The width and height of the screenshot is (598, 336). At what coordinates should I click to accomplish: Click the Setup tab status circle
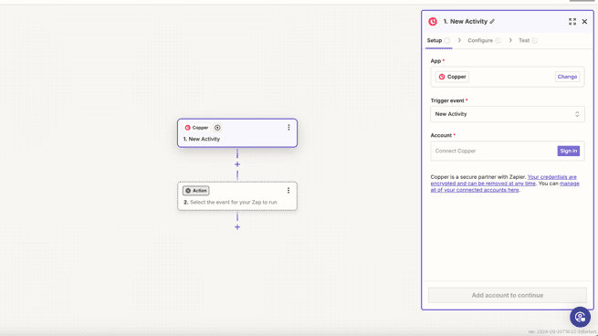tap(447, 40)
